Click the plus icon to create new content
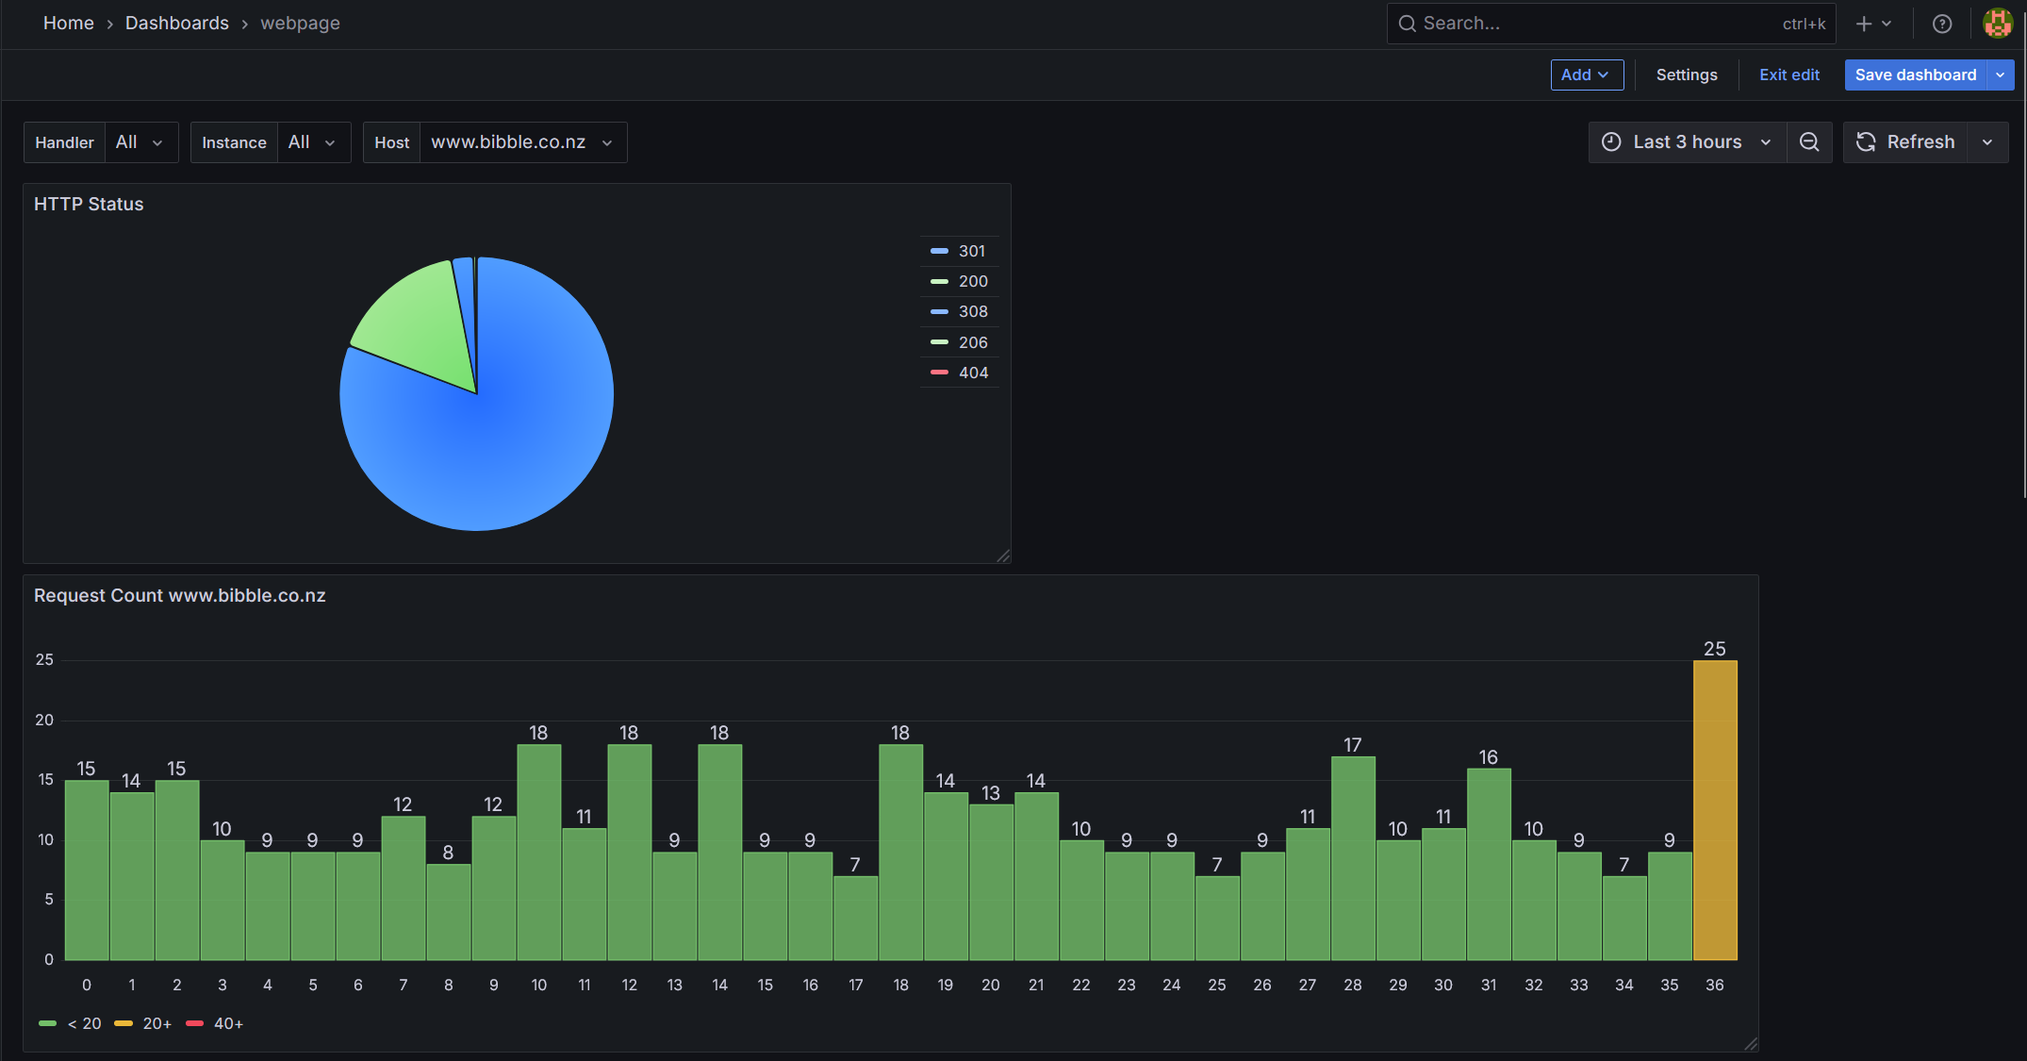 pyautogui.click(x=1864, y=23)
